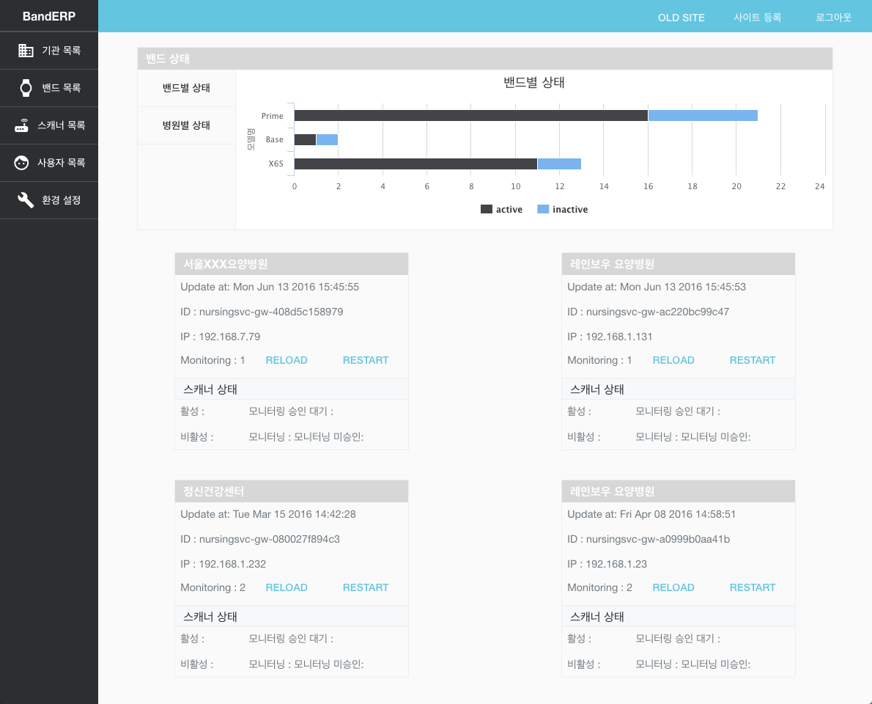Click the 정신건강센터 card header
The image size is (872, 704).
point(292,491)
